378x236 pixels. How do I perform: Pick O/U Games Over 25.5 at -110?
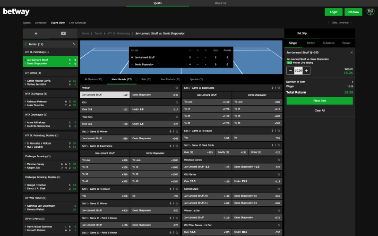pyautogui.click(x=206, y=181)
